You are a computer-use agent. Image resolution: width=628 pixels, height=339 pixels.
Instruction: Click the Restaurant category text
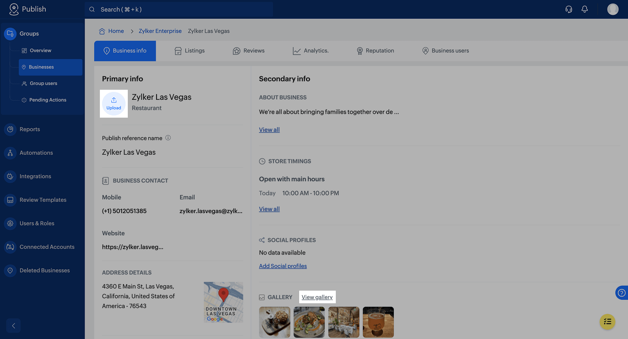(147, 108)
